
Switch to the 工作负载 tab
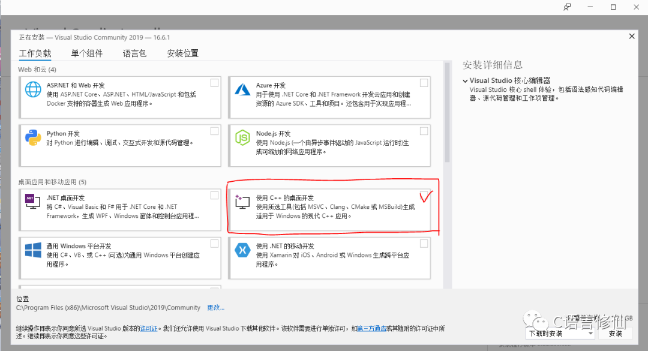[x=35, y=53]
